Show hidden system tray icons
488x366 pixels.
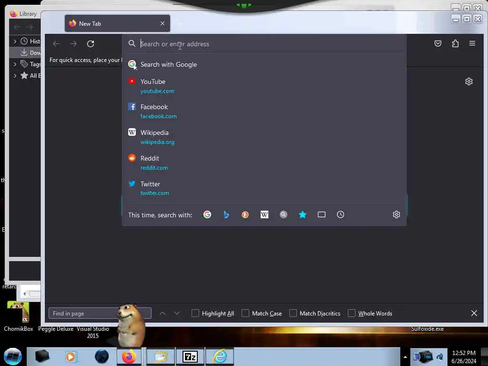tap(405, 357)
